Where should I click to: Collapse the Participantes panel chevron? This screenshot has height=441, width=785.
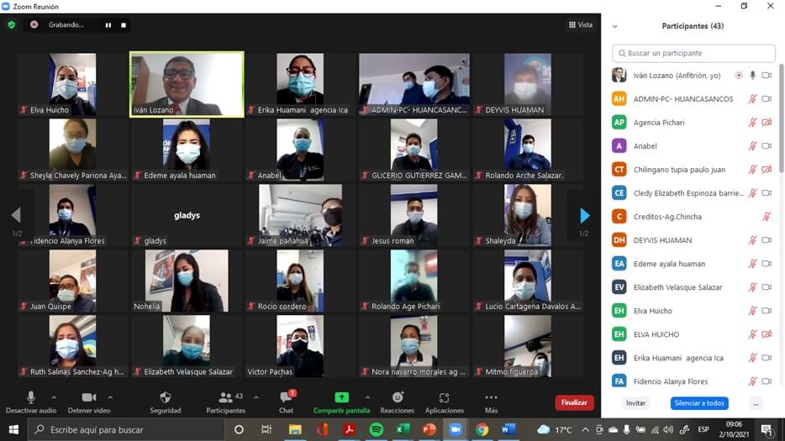click(x=614, y=27)
